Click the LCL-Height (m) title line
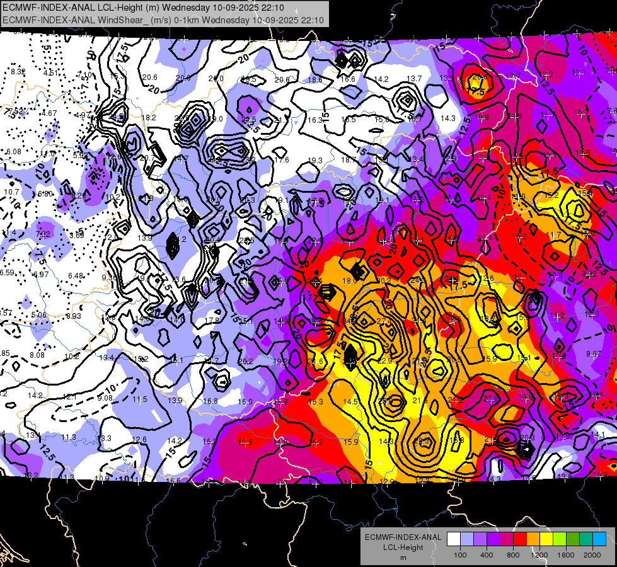This screenshot has width=617, height=567. click(x=143, y=8)
